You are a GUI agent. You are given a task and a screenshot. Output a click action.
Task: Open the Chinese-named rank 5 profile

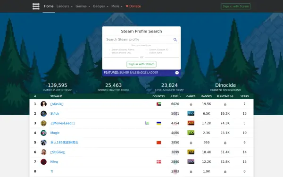[64, 143]
